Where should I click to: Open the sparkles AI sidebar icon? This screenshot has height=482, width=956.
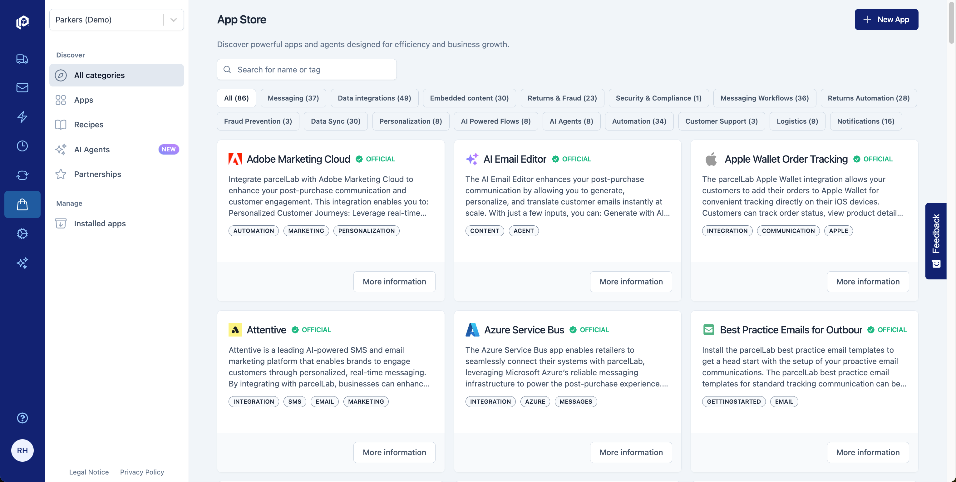pyautogui.click(x=22, y=263)
